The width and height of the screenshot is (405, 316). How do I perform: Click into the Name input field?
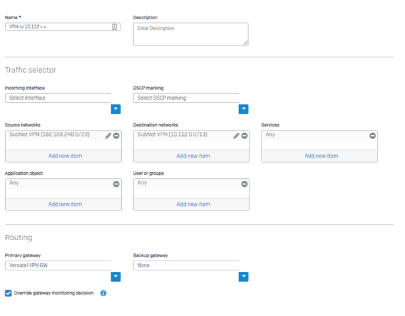tap(59, 26)
